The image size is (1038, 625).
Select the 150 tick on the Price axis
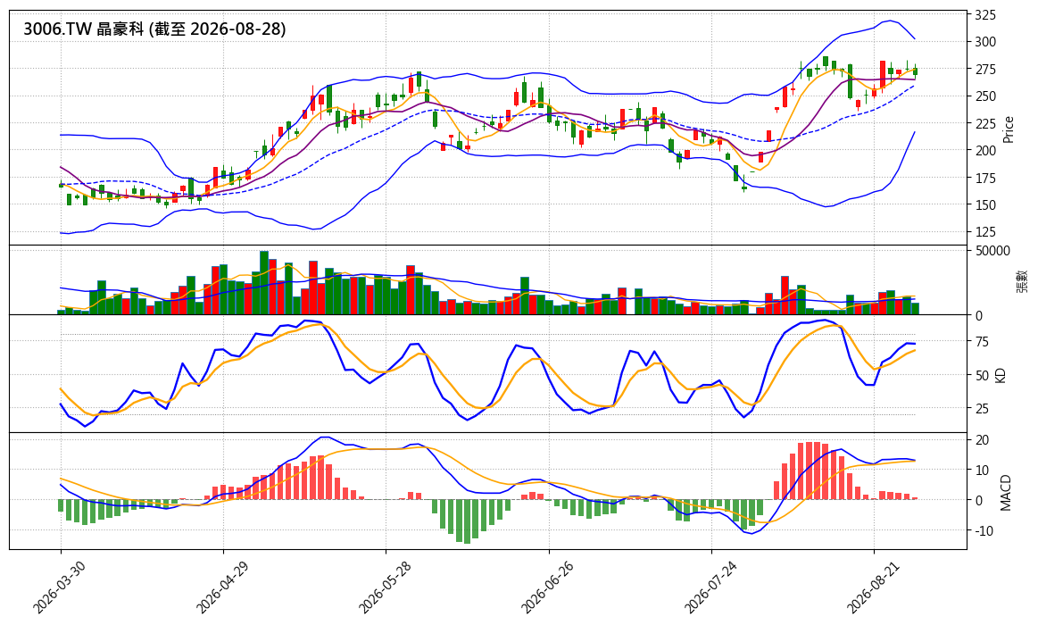[x=985, y=204]
